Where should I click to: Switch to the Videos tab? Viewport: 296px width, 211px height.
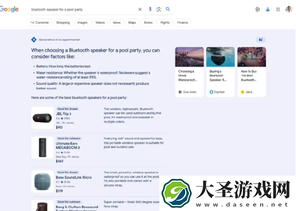[x=100, y=22]
